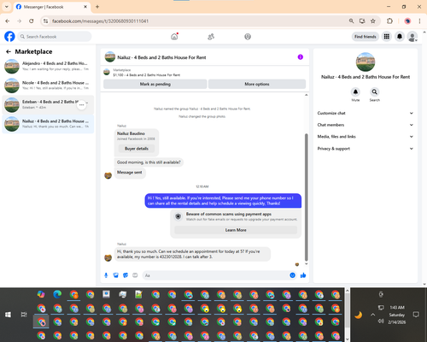Expand the Chat members section
This screenshot has width=427, height=342.
(x=366, y=125)
